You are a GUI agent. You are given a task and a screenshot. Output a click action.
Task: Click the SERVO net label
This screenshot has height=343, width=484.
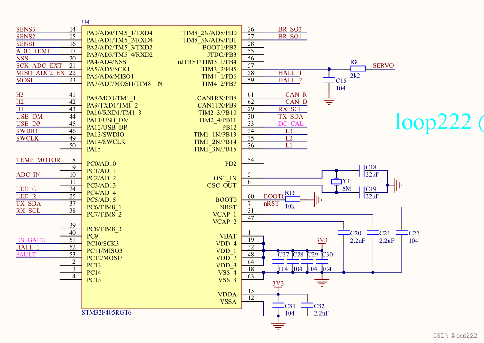pyautogui.click(x=383, y=65)
